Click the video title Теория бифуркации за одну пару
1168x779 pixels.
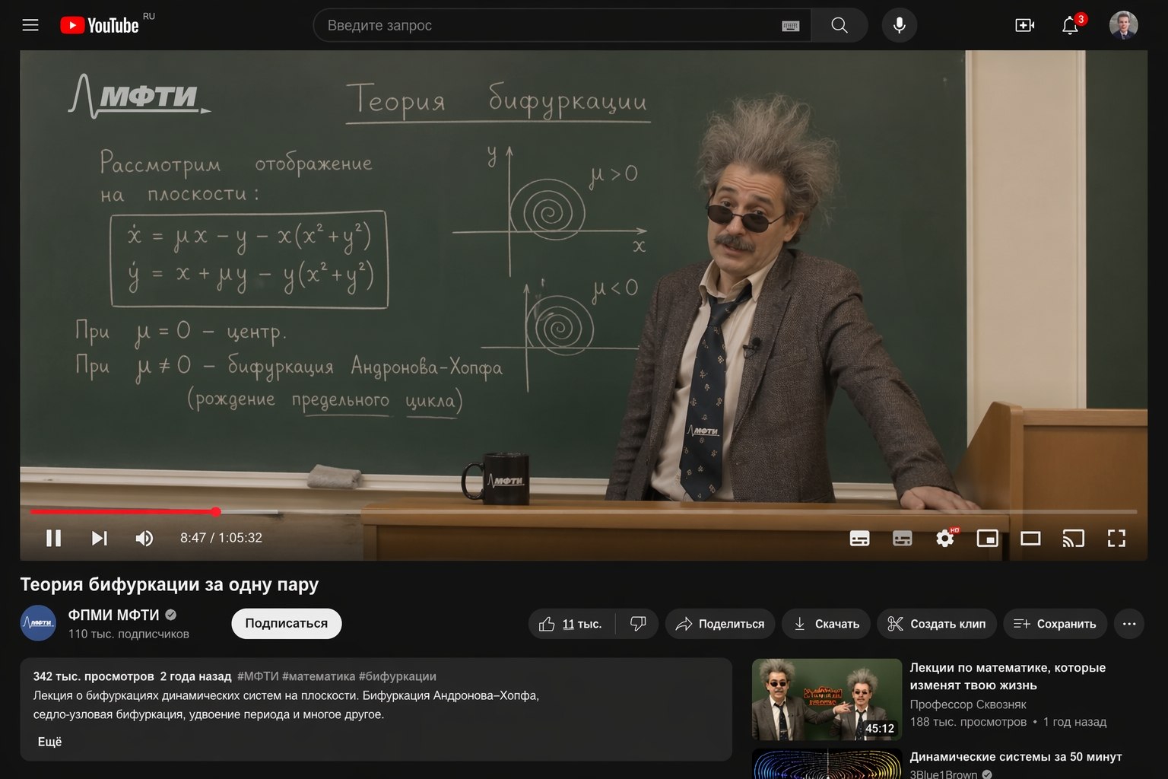tap(169, 584)
